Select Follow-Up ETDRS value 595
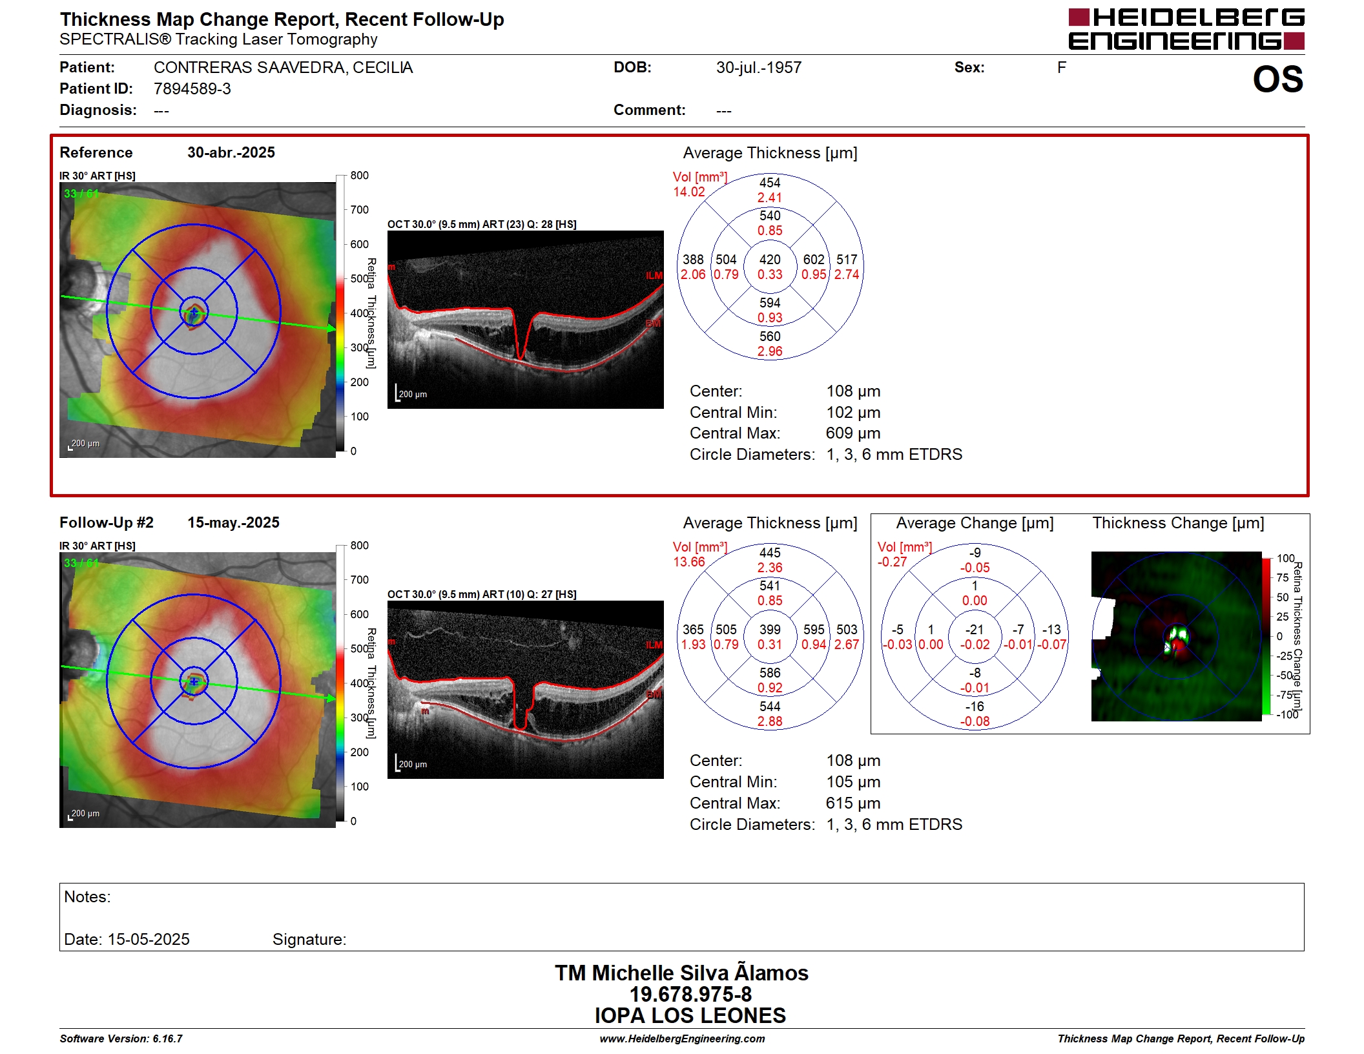The height and width of the screenshot is (1054, 1364). [x=814, y=630]
